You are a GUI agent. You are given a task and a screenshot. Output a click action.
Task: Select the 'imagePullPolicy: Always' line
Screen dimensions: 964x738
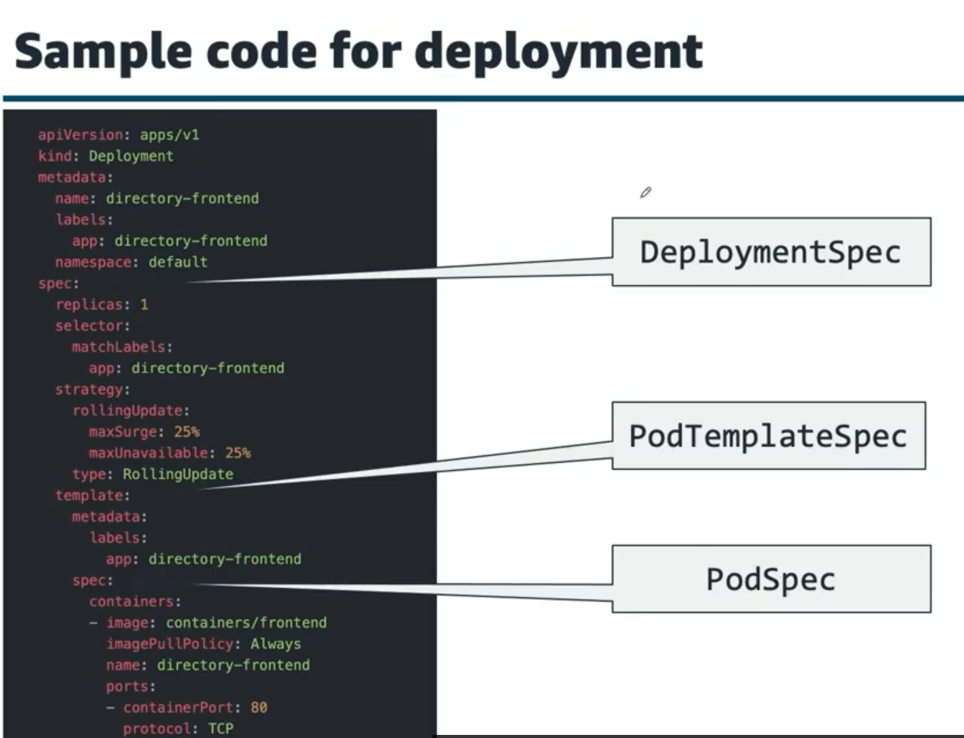click(x=203, y=644)
